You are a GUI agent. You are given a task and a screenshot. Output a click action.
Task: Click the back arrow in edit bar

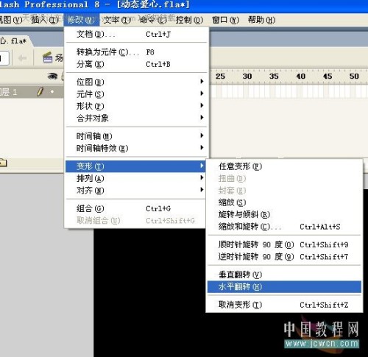pos(23,58)
